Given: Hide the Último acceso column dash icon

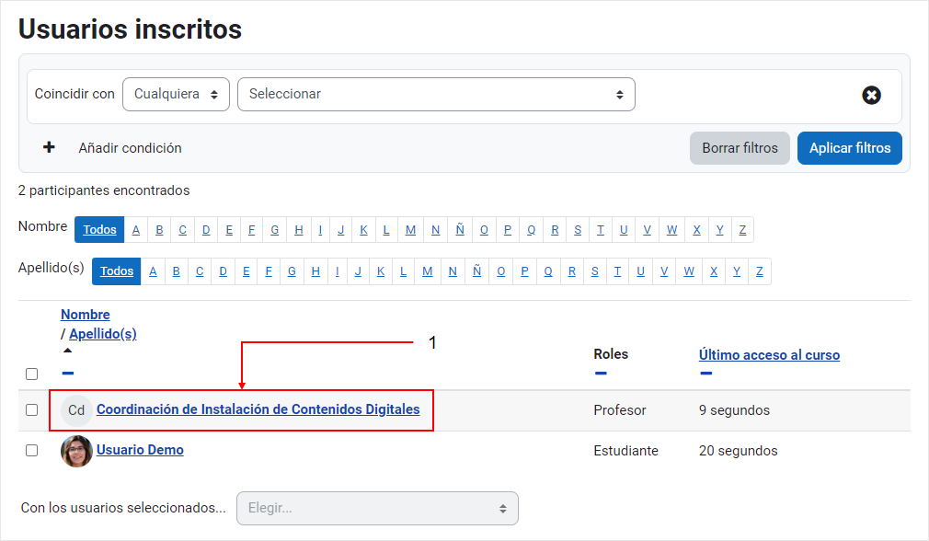Looking at the screenshot, I should 705,374.
